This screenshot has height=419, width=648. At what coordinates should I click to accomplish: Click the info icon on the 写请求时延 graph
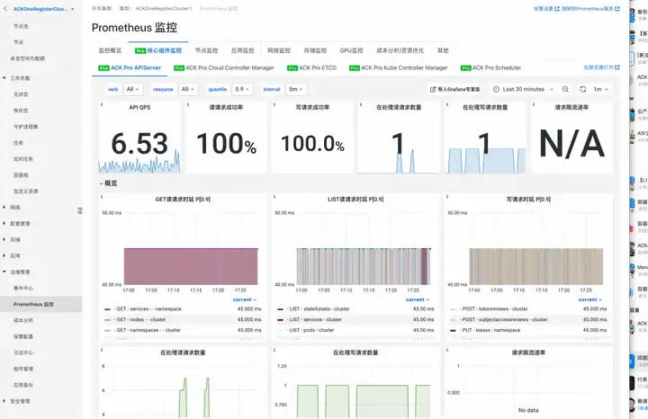click(447, 197)
